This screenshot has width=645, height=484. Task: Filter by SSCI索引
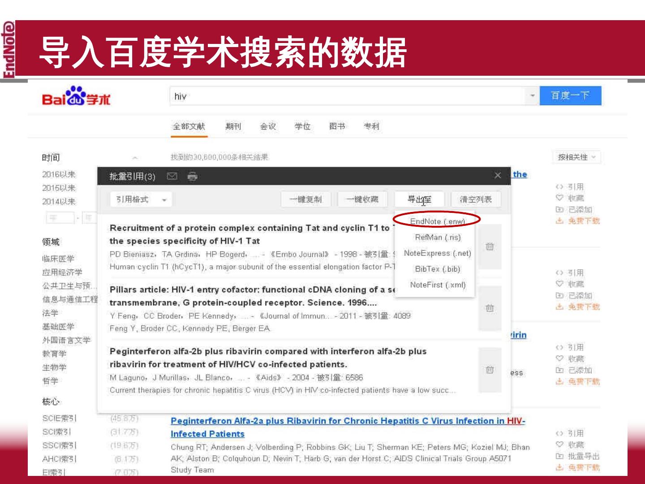click(x=59, y=445)
